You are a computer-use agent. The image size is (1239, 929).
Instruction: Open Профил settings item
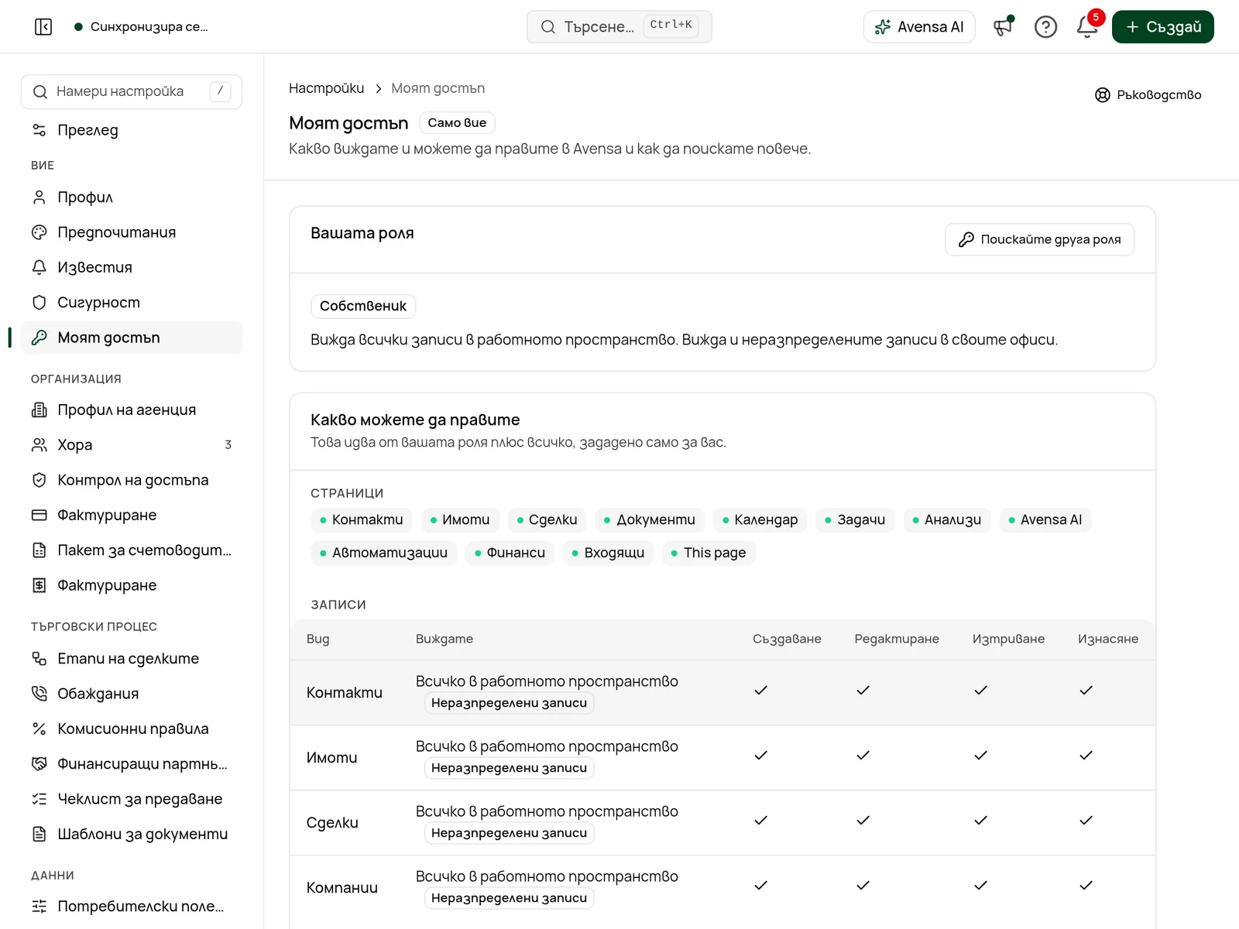point(132,197)
